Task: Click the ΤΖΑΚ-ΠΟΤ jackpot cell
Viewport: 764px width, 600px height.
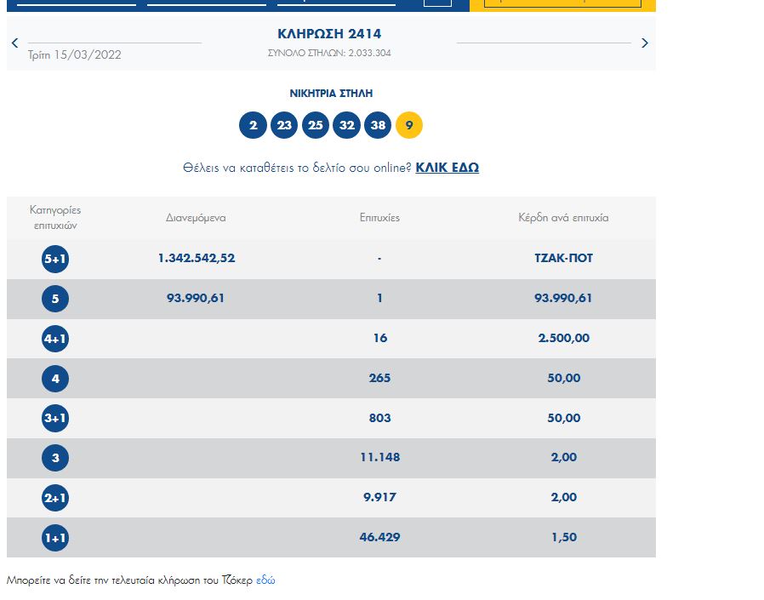Action: tap(563, 258)
